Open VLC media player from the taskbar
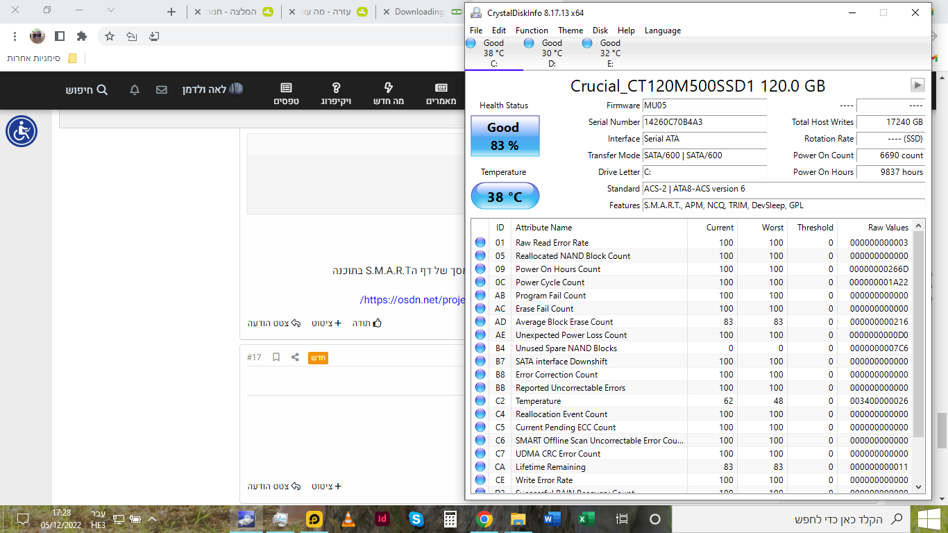This screenshot has height=533, width=948. pyautogui.click(x=348, y=518)
